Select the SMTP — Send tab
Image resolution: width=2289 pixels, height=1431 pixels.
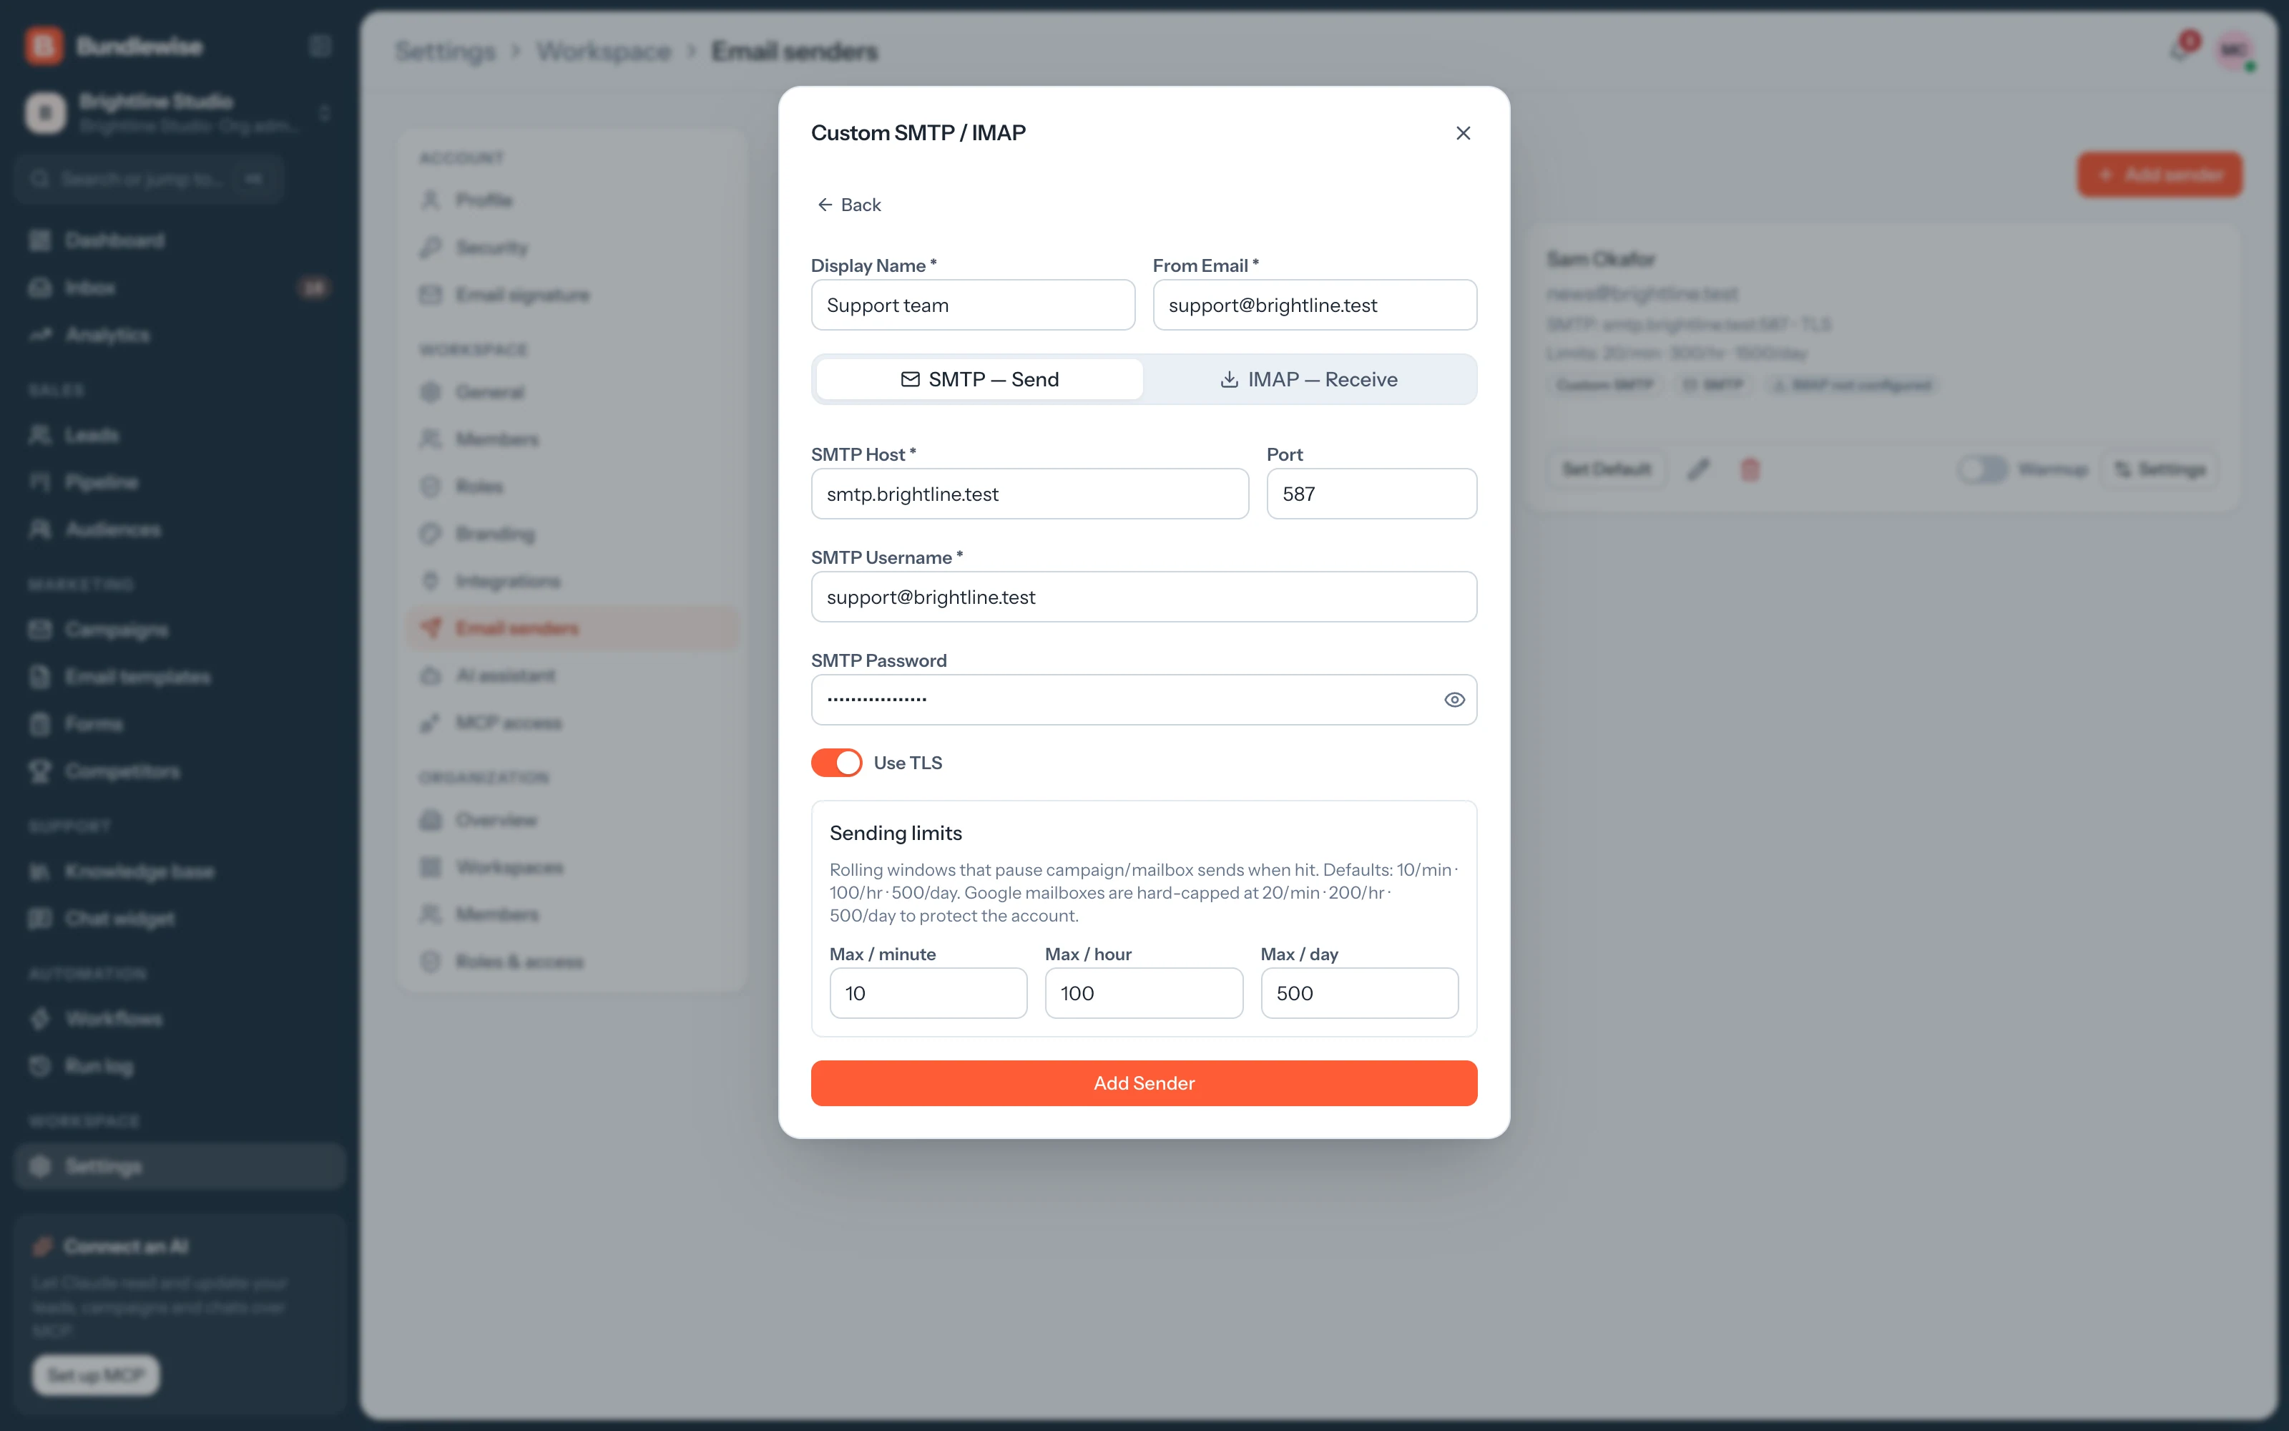click(x=979, y=379)
